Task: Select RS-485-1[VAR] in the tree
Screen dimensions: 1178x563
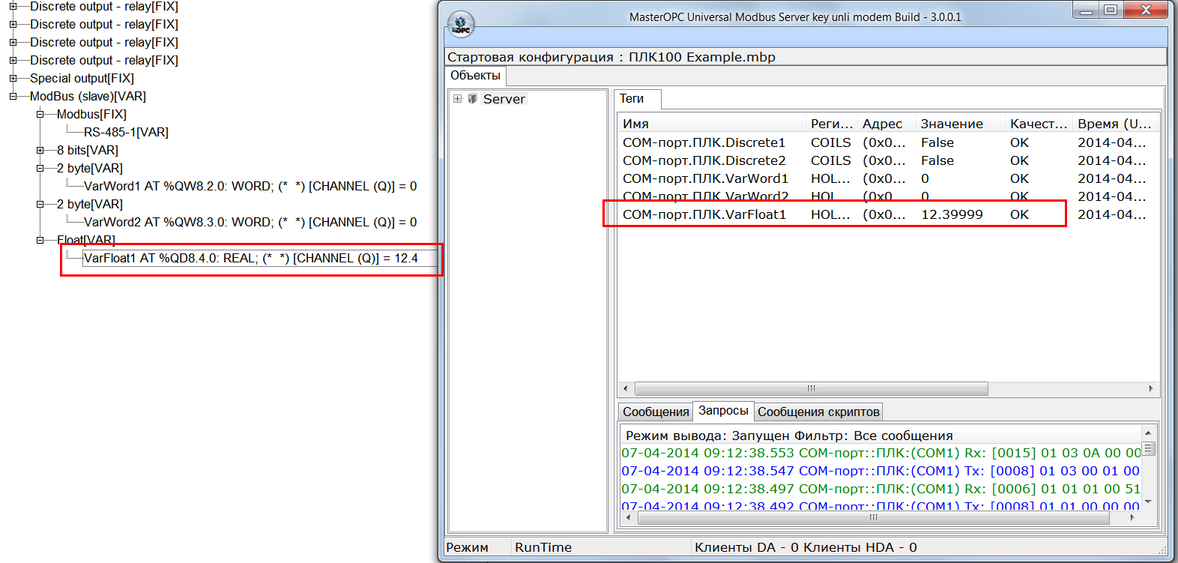Action: coord(126,132)
